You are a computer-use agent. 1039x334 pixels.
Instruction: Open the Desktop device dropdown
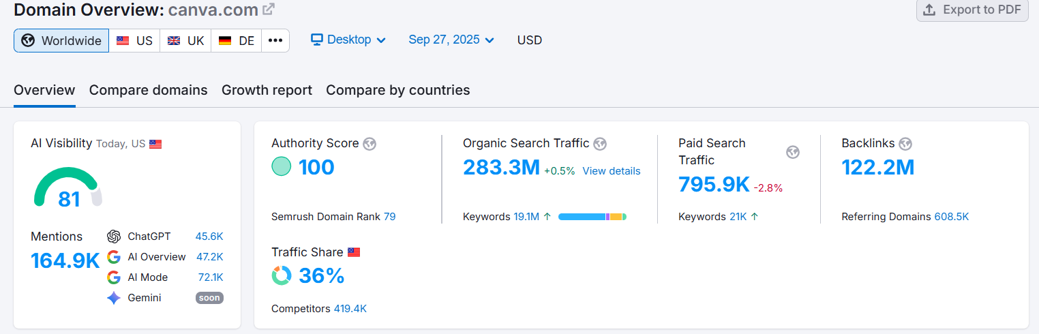coord(348,40)
